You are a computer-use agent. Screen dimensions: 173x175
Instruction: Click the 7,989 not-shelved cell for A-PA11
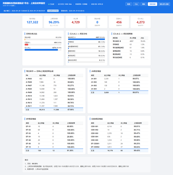click(x=55, y=106)
